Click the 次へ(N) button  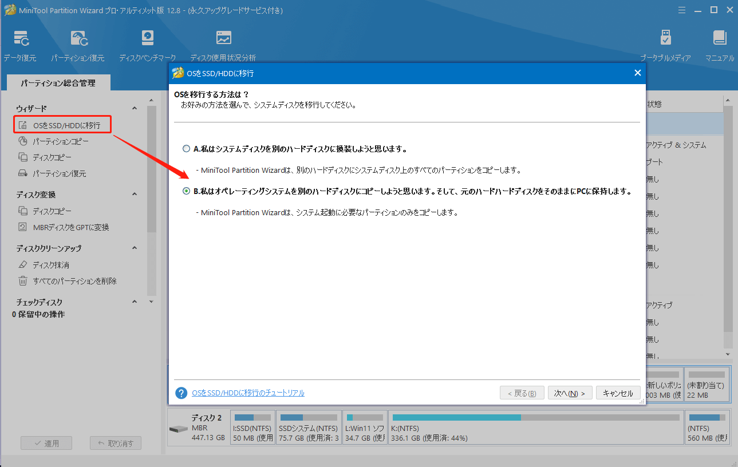(x=570, y=393)
